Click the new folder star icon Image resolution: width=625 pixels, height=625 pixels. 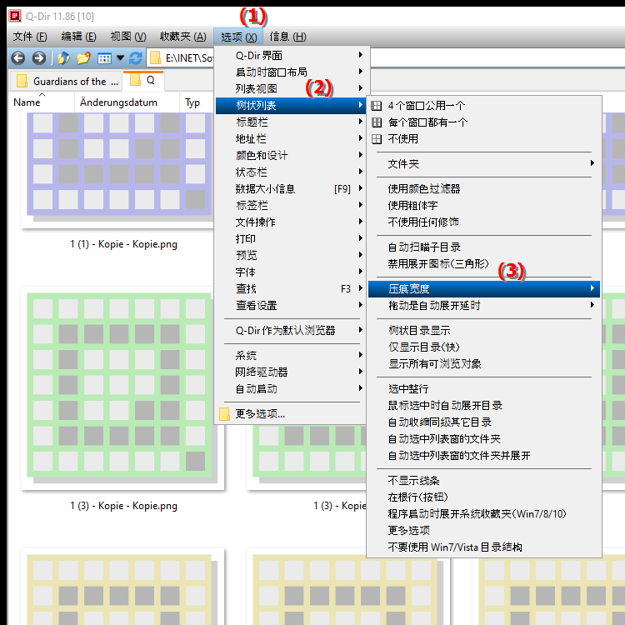[83, 58]
